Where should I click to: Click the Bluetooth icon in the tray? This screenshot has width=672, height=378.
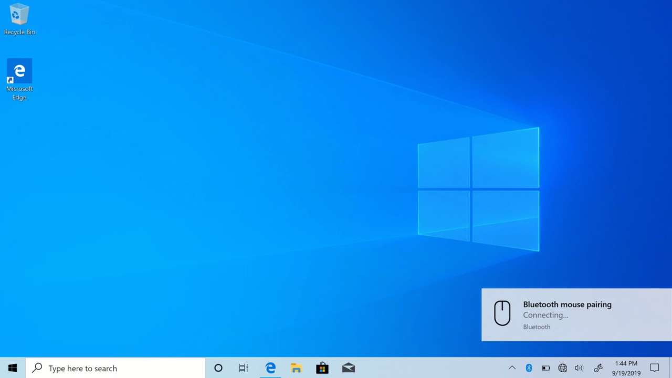pyautogui.click(x=529, y=368)
